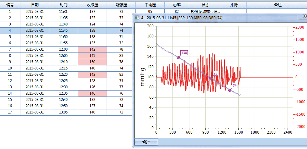Toggle the 排除 cell in row 1
The image size is (307, 149).
click(x=234, y=12)
